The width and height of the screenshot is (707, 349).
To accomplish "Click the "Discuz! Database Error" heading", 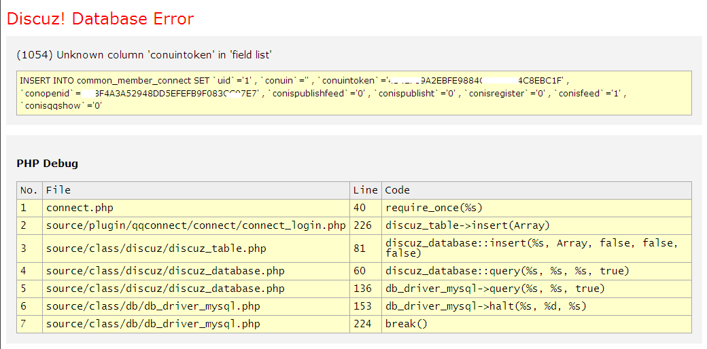I will pos(101,19).
